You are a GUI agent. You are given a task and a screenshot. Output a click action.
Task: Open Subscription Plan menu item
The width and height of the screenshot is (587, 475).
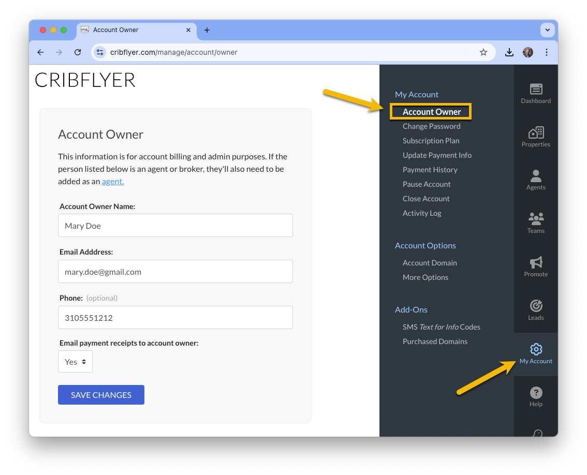[x=431, y=141]
